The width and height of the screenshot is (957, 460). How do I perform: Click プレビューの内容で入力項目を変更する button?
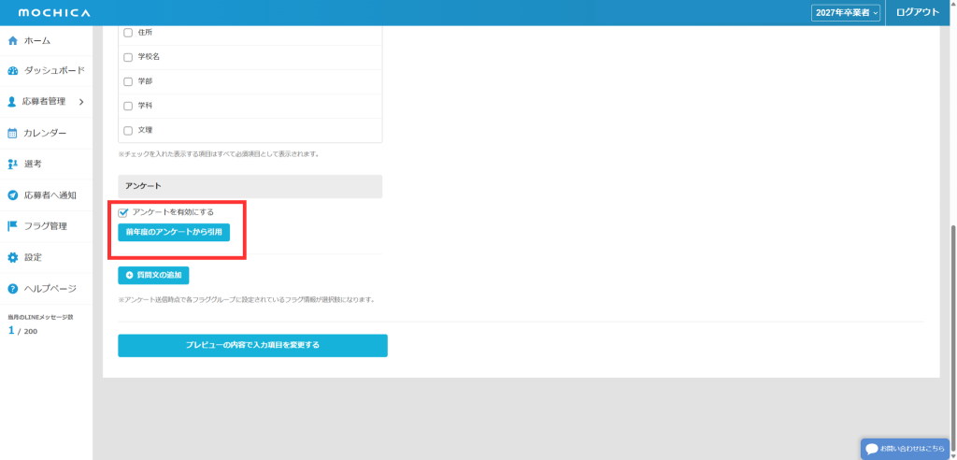click(x=252, y=345)
